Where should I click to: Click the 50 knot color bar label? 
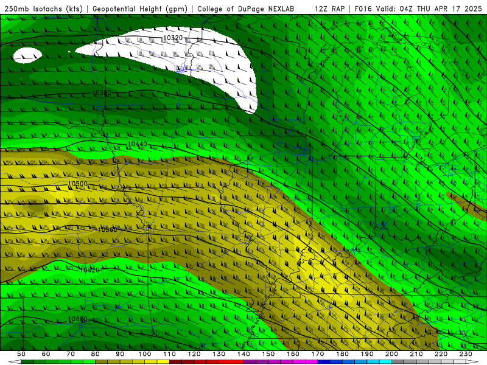(x=21, y=354)
